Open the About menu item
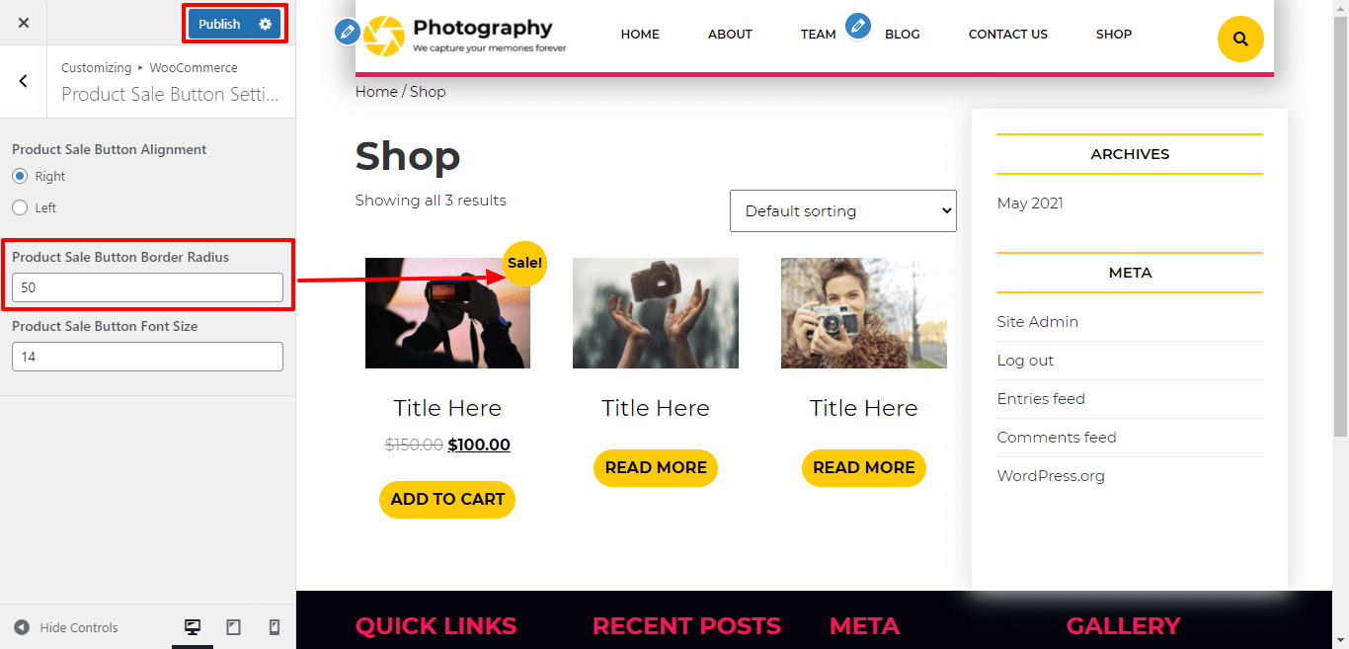The width and height of the screenshot is (1349, 649). pyautogui.click(x=730, y=34)
